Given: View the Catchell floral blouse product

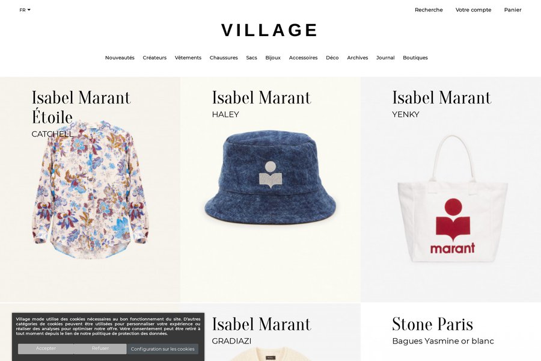Looking at the screenshot, I should [x=90, y=190].
